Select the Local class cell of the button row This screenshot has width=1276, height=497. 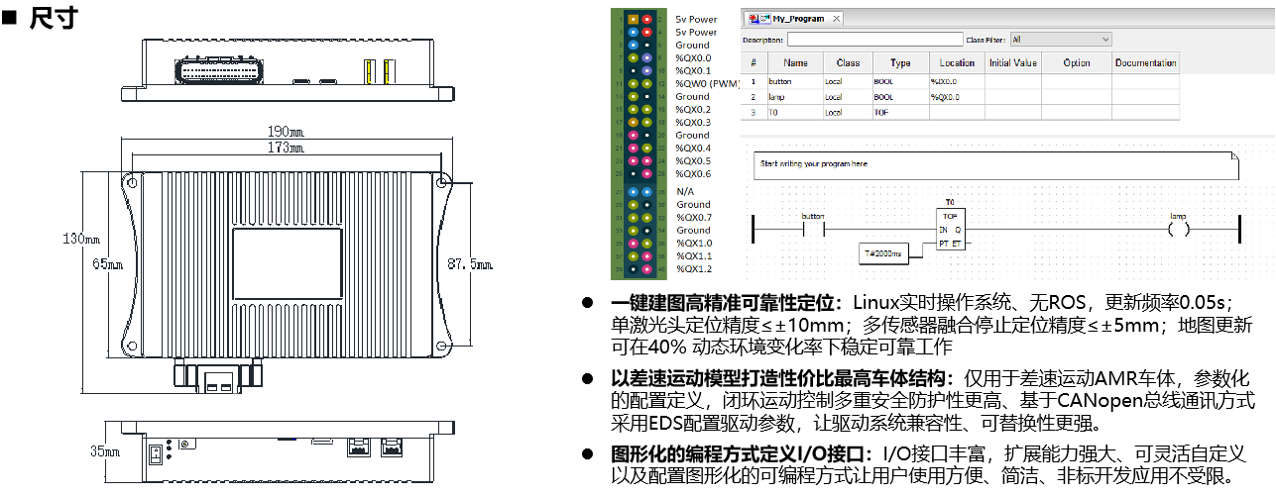tap(848, 81)
